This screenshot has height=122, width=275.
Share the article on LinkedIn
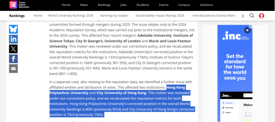(x=13, y=39)
